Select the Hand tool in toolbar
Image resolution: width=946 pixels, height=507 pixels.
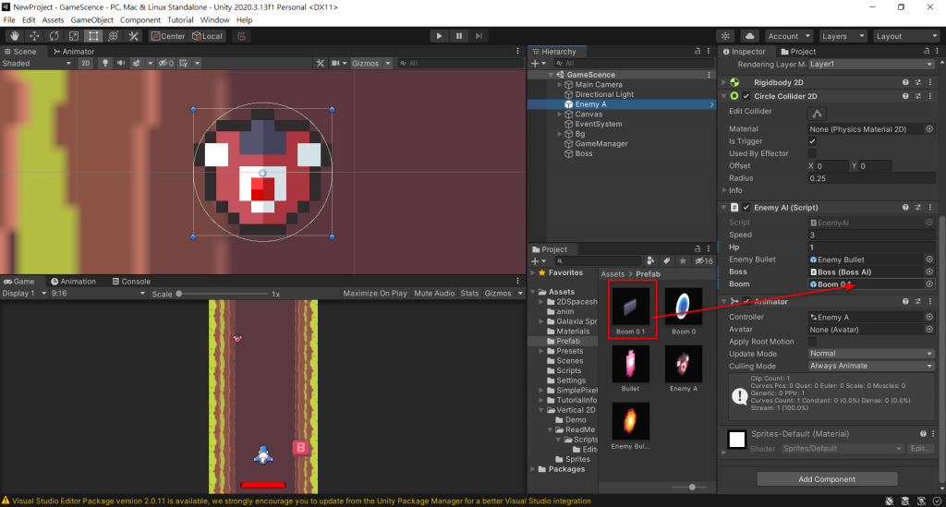pyautogui.click(x=14, y=36)
